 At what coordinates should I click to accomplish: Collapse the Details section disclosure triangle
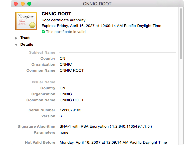[16, 45]
